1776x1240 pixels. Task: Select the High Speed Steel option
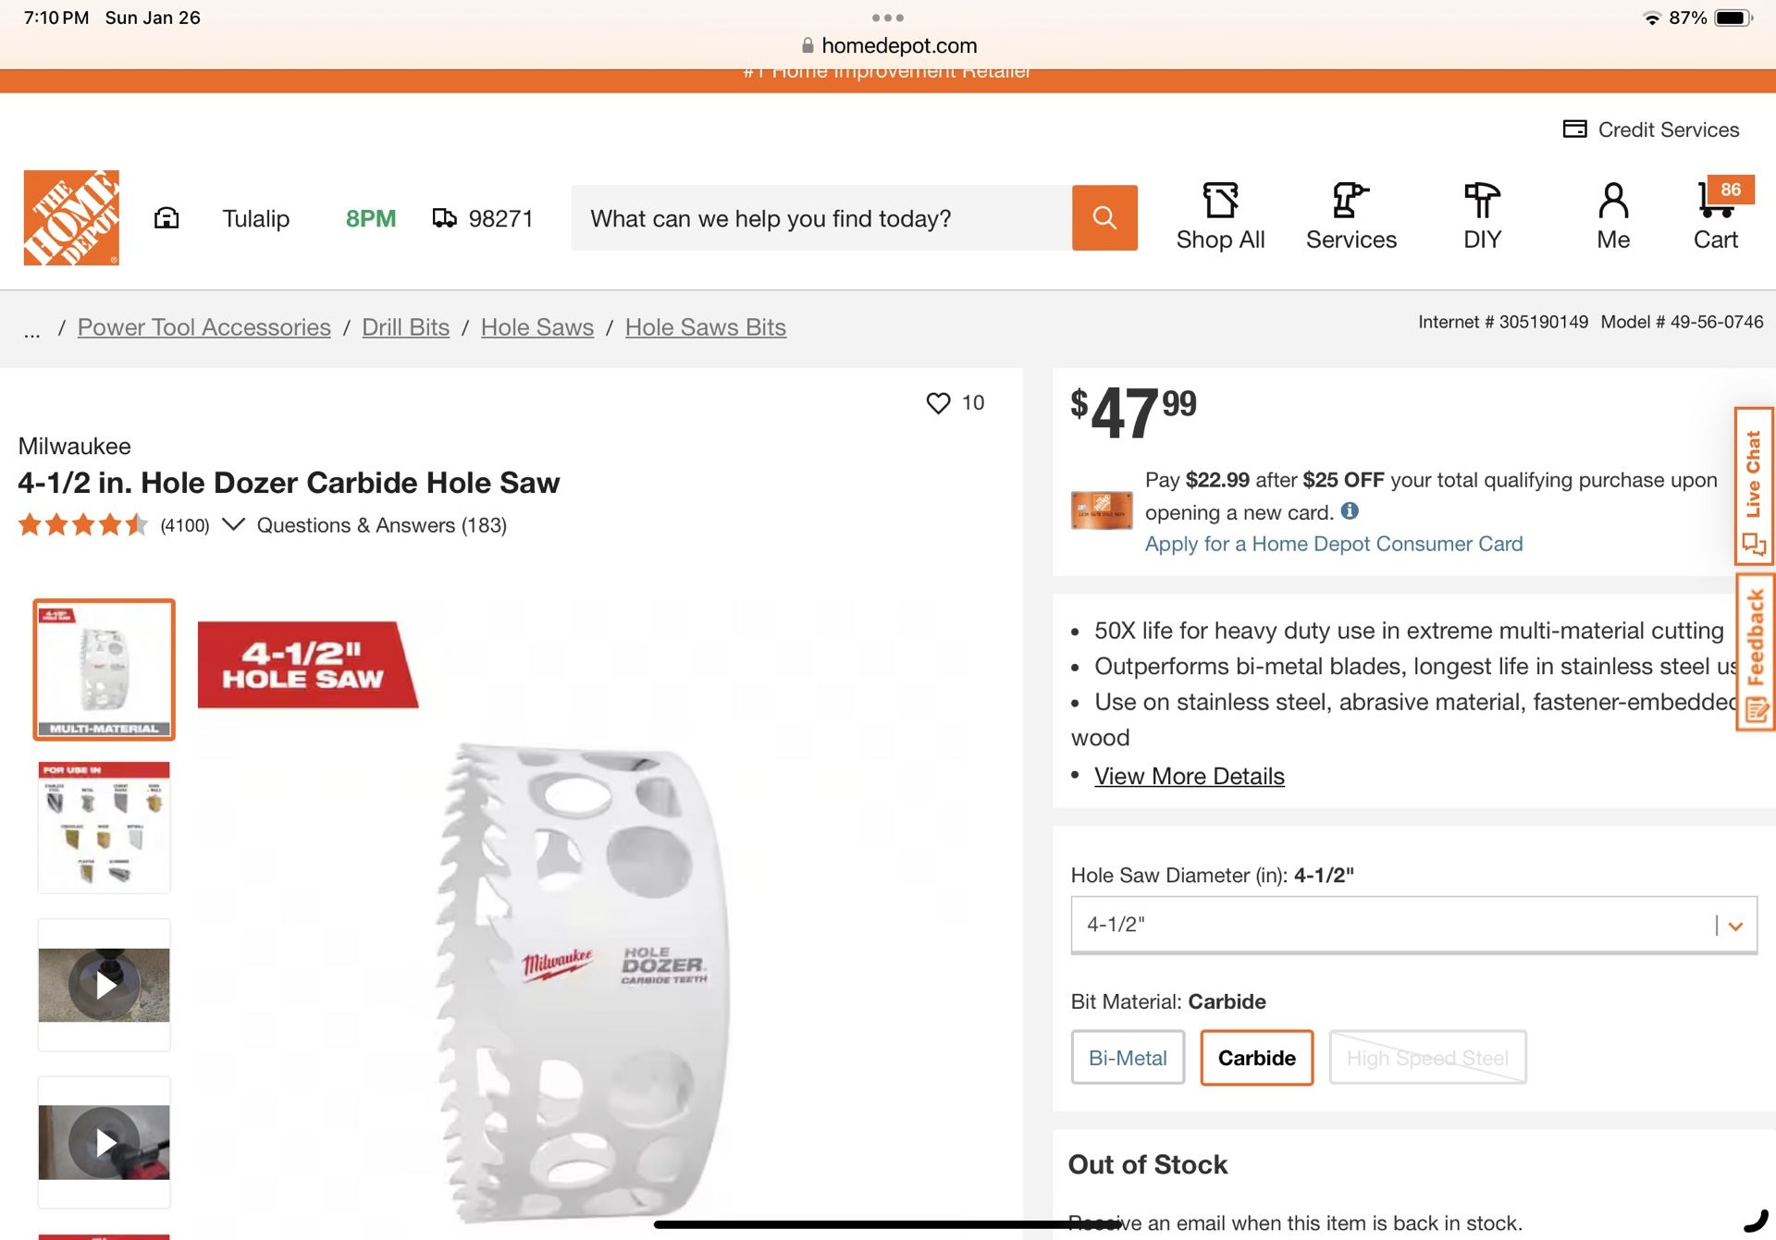click(1426, 1058)
